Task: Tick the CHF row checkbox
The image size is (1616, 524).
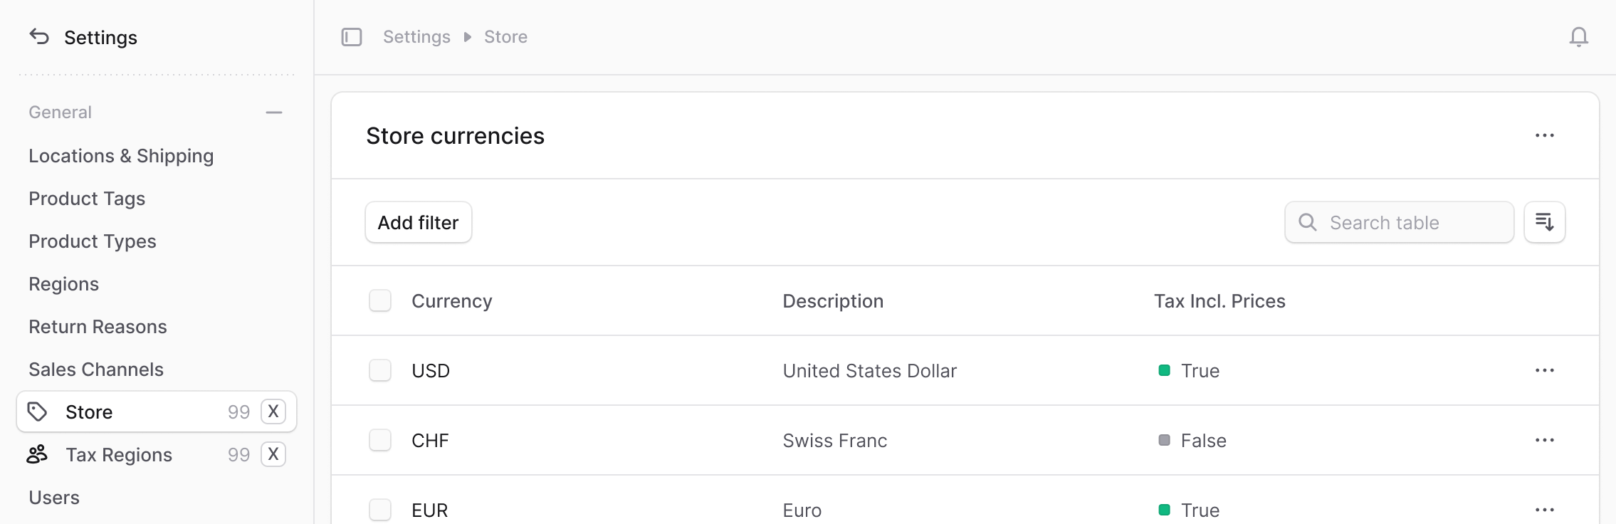Action: (380, 440)
